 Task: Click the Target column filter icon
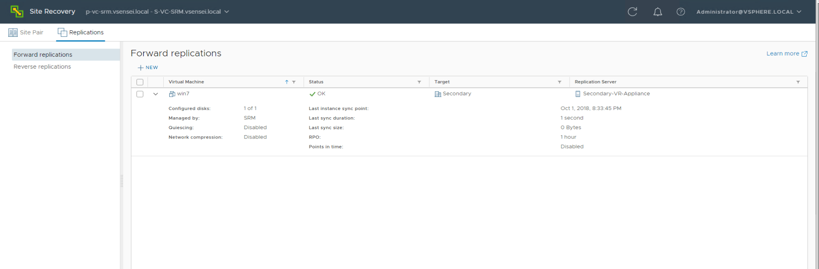(x=559, y=82)
